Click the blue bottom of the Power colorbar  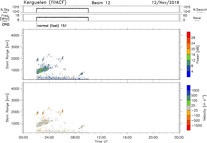pyautogui.click(x=189, y=74)
